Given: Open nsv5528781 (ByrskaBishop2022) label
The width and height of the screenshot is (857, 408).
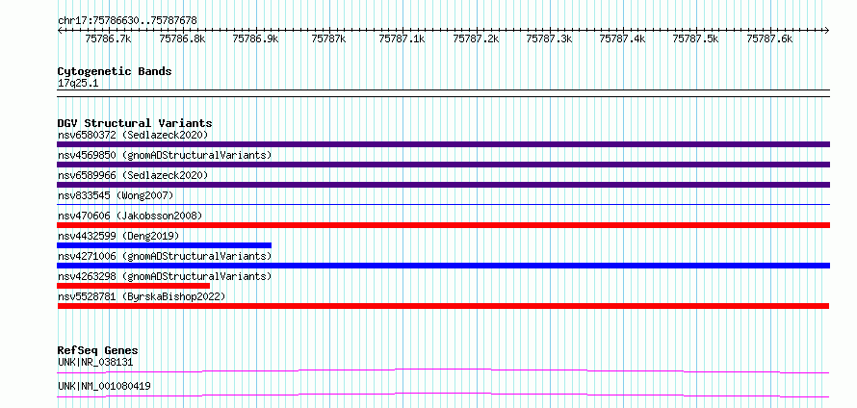Looking at the screenshot, I should [x=142, y=296].
